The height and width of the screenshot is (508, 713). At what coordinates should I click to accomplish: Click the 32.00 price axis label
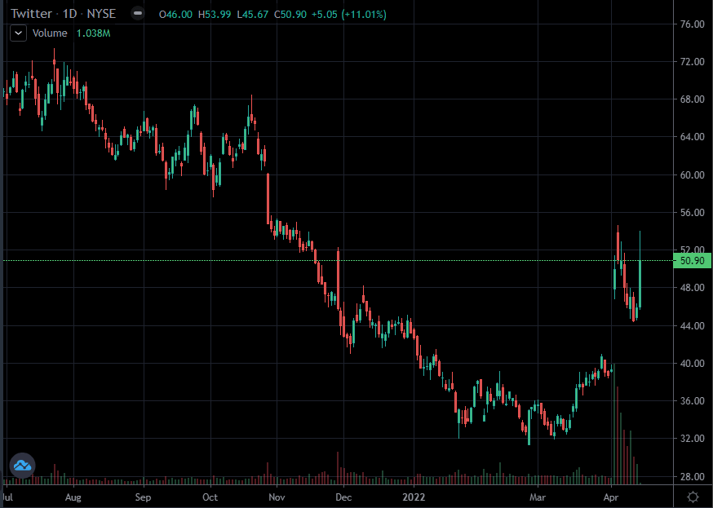692,439
